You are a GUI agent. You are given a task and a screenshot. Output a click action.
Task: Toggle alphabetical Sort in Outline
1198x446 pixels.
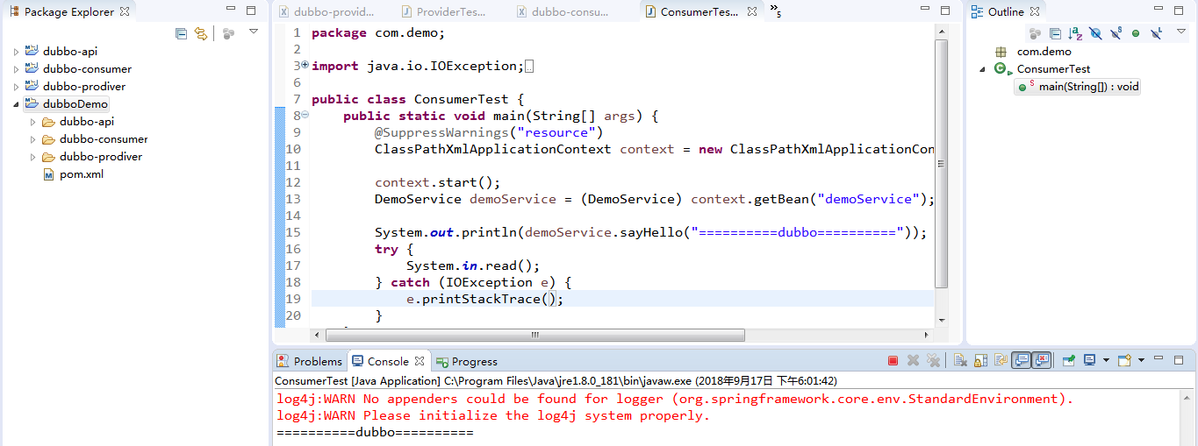(x=1075, y=33)
